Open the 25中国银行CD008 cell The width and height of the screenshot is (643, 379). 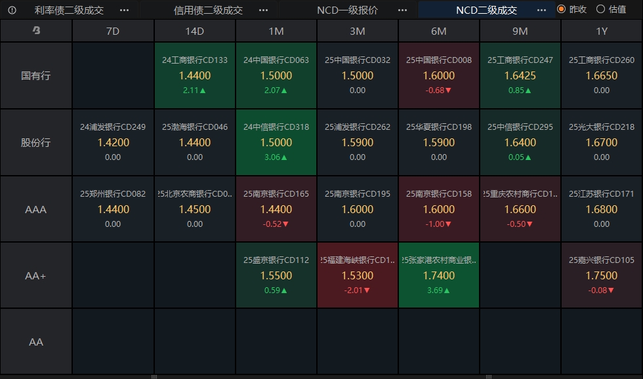coord(439,75)
